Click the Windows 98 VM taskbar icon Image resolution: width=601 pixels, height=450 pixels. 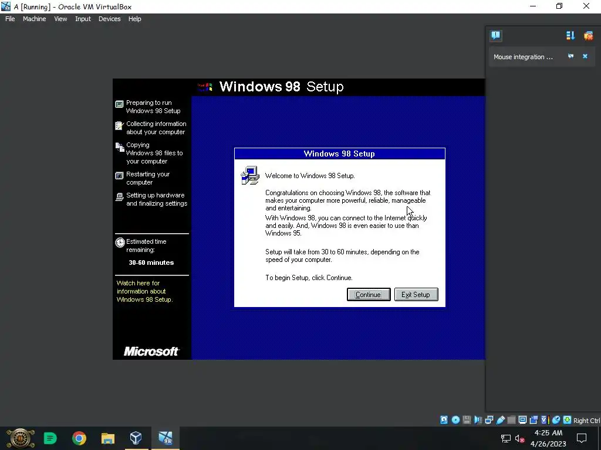[x=166, y=438]
